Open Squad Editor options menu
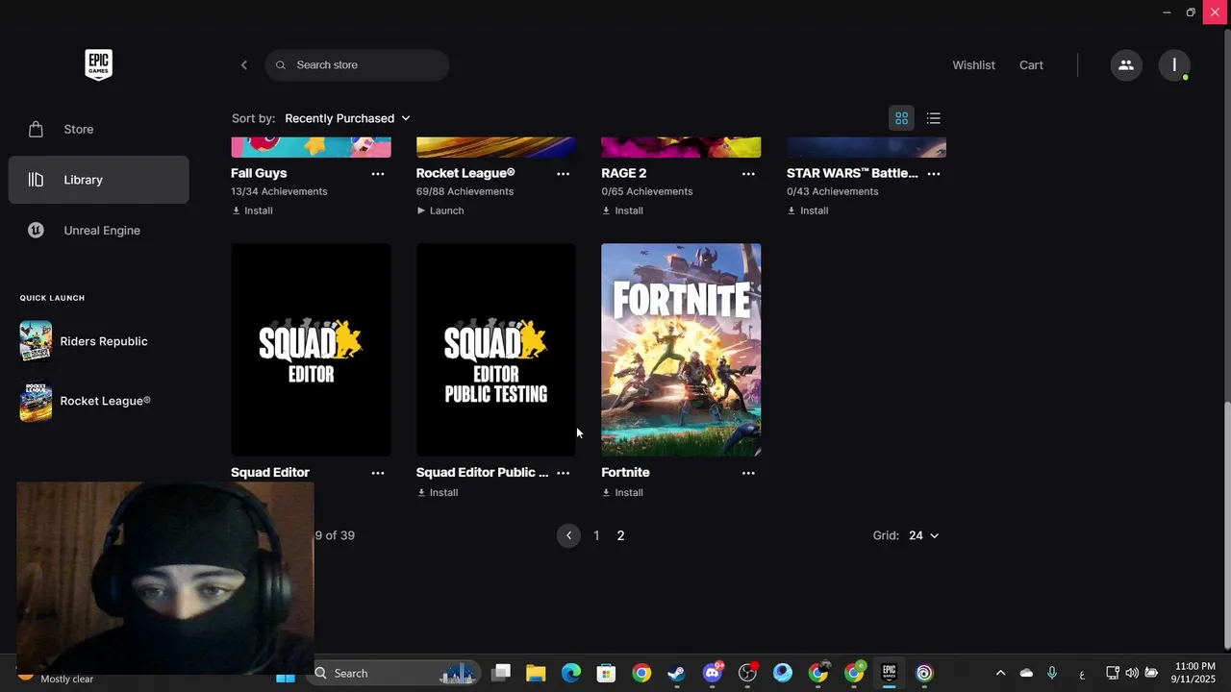Screen dimensions: 1231x692 378,473
